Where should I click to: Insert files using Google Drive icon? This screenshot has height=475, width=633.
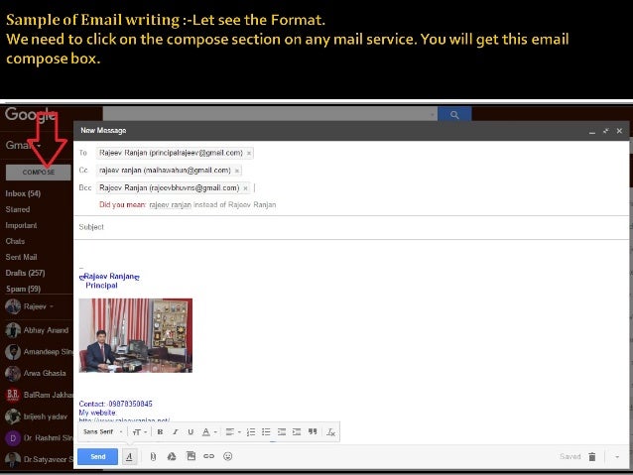[172, 456]
